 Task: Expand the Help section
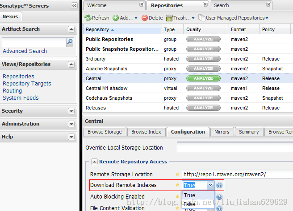coord(71,137)
